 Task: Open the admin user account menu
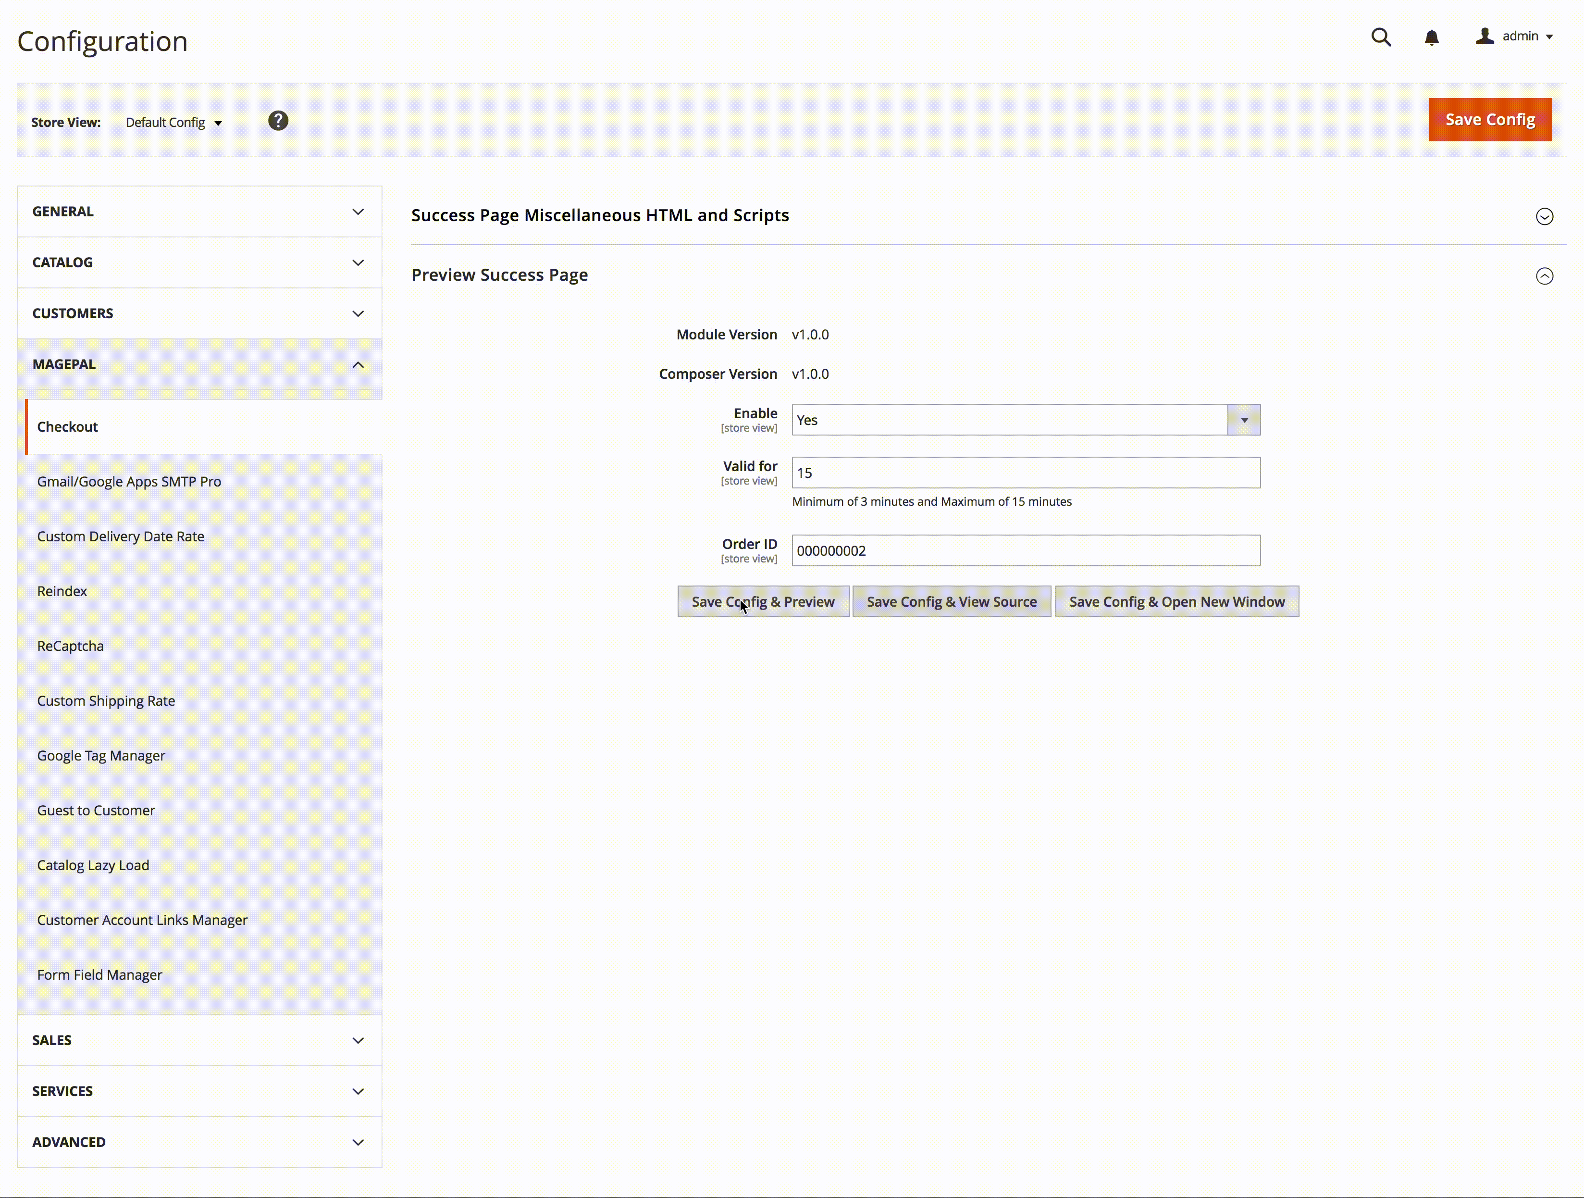(x=1515, y=37)
